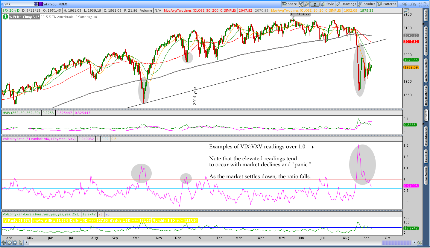Click the D: 9/11/15 date cell
430x248 pixels.
tap(31, 10)
